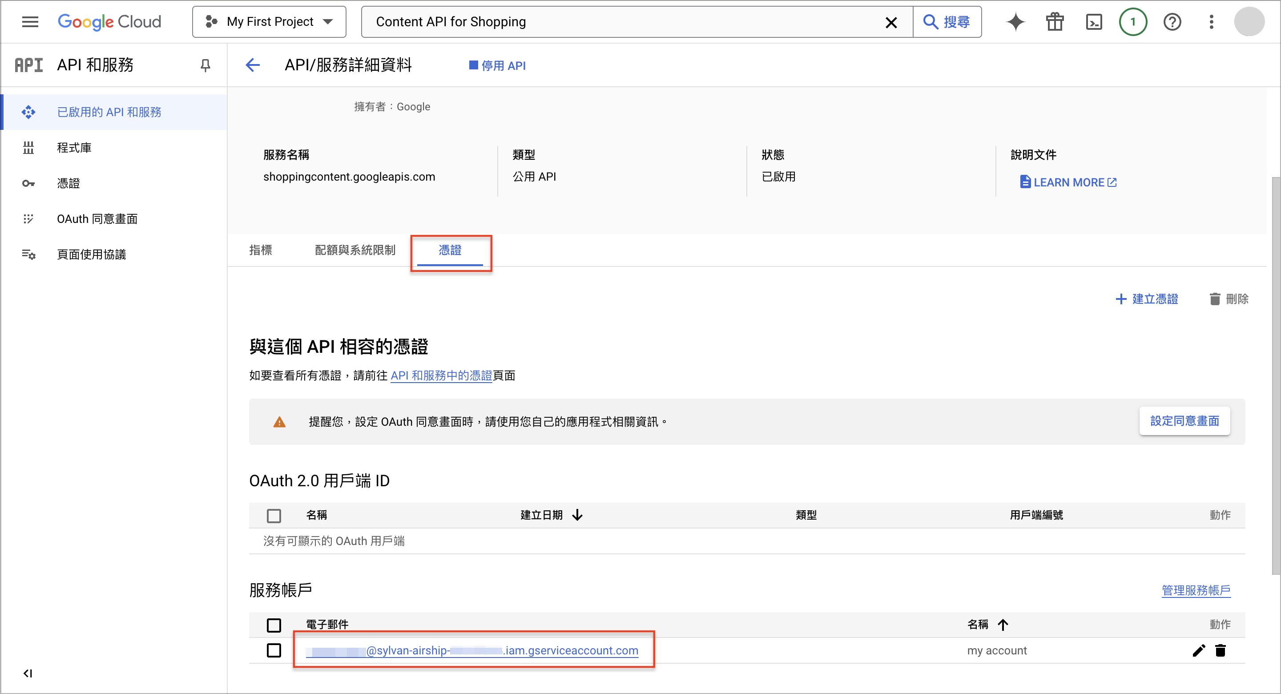Click the 停用 API button
Image resolution: width=1281 pixels, height=694 pixels.
(x=497, y=66)
